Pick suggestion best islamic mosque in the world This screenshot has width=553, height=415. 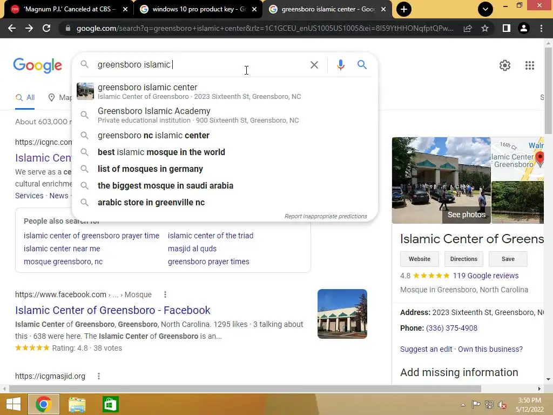225,152
